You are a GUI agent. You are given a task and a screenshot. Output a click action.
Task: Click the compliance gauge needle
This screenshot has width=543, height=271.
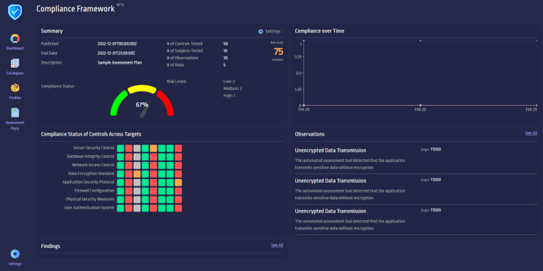(144, 111)
